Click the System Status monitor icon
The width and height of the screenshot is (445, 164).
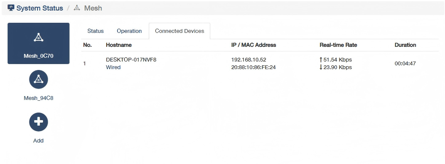pos(11,8)
